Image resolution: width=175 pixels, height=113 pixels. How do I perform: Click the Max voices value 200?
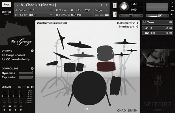pos(87,10)
